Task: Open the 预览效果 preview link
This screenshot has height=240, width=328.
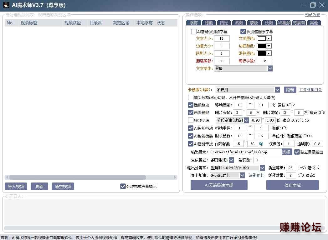Action: pos(312,15)
